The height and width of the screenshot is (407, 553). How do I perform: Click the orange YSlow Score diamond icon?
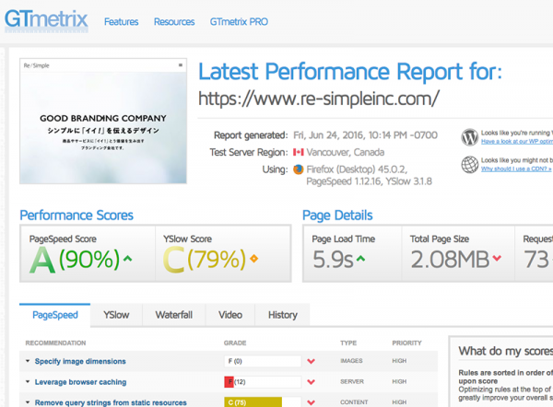click(254, 259)
